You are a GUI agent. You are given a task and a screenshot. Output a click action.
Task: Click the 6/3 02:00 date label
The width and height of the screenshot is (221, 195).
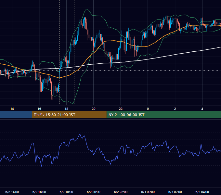click(175, 192)
